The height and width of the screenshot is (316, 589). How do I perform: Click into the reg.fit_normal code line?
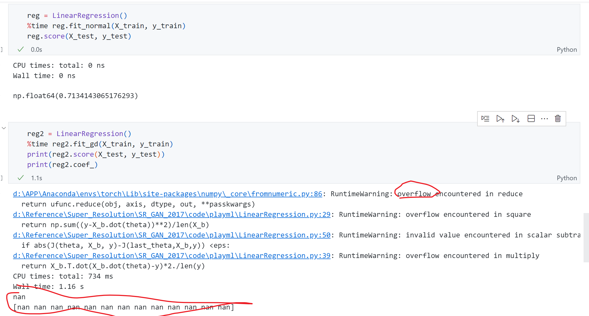[106, 26]
